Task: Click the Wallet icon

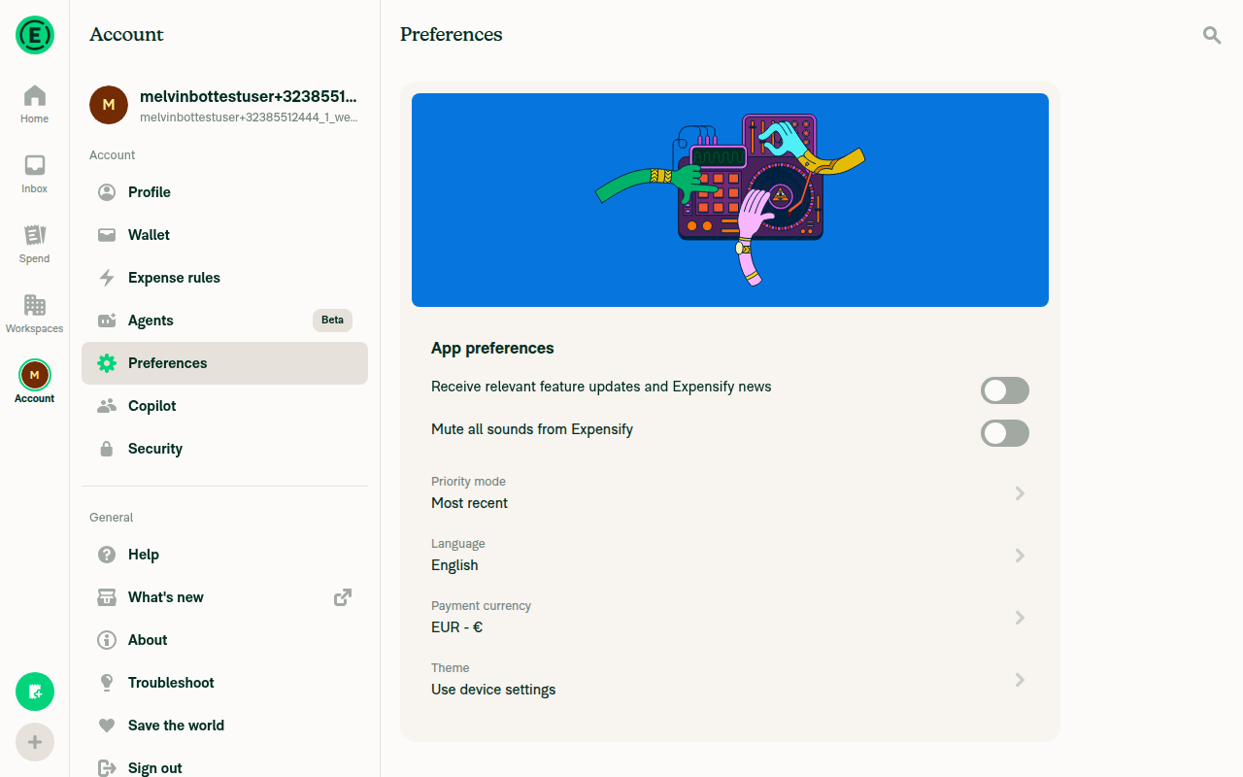Action: (x=107, y=235)
